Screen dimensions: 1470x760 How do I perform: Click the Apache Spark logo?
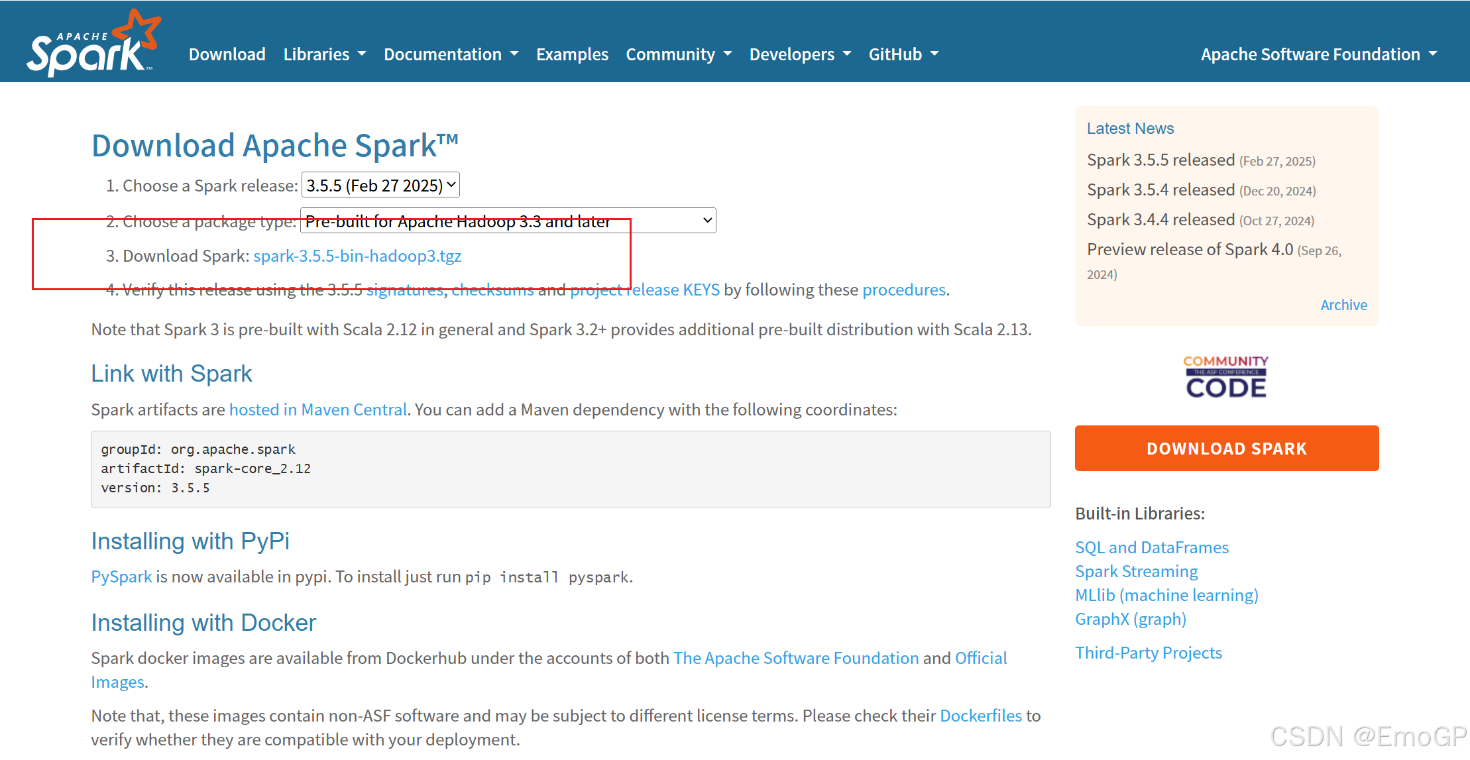click(x=93, y=44)
